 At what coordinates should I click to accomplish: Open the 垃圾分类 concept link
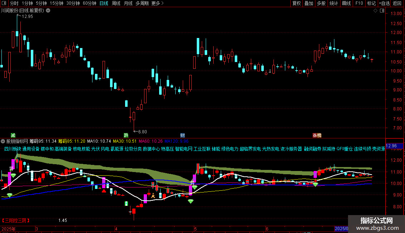click(133, 149)
